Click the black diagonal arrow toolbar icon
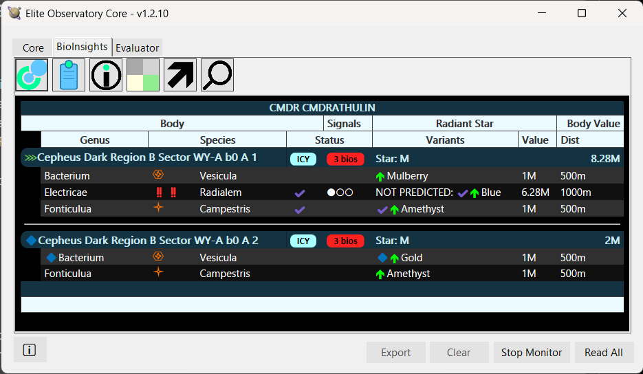Image resolution: width=643 pixels, height=374 pixels. 180,75
